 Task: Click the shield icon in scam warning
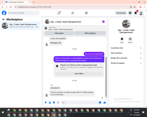pos(57,66)
